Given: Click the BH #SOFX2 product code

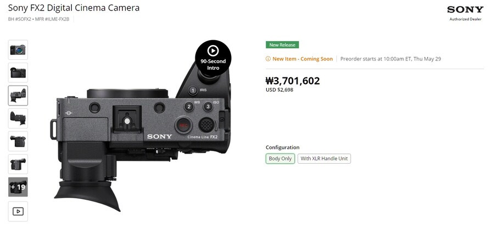Looking at the screenshot, I should (x=20, y=19).
